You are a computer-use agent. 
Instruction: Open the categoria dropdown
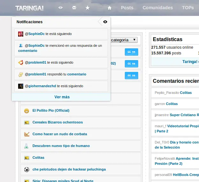[x=124, y=40]
